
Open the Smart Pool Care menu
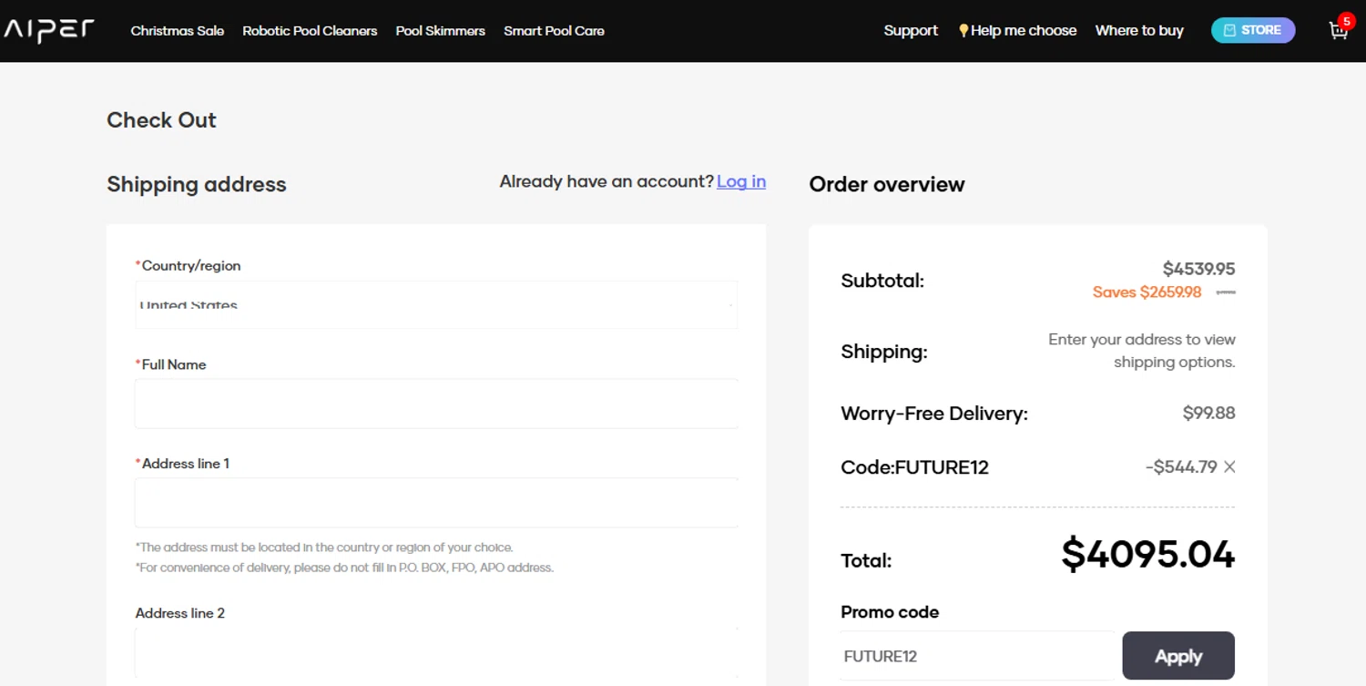(x=555, y=31)
